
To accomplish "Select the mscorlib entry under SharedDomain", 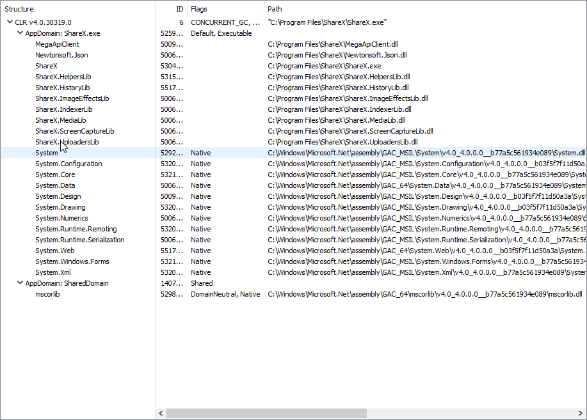I will 47,294.
